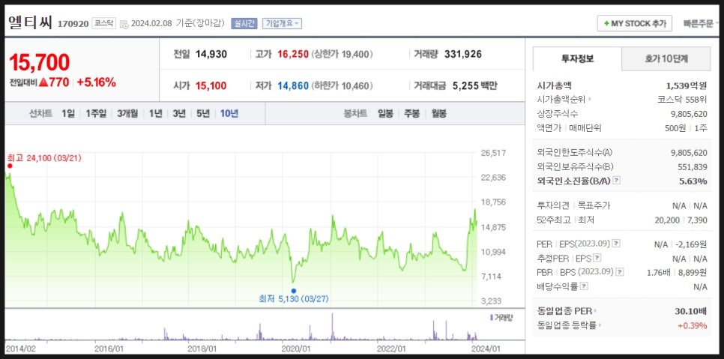Viewport: 724px width, 359px height.
Task: Switch to the 투자정보 tab
Action: 577,58
